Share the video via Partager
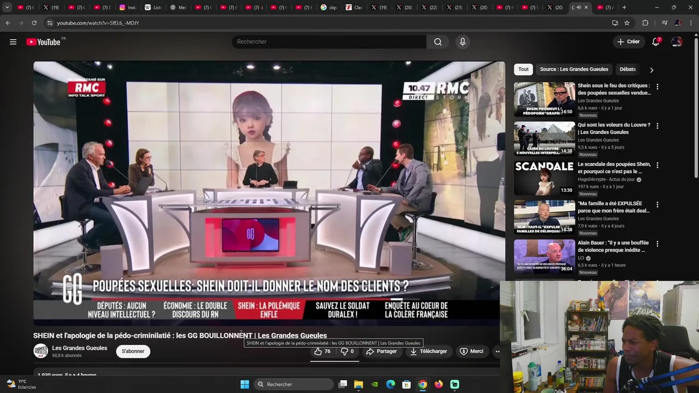The height and width of the screenshot is (393, 699). [381, 352]
